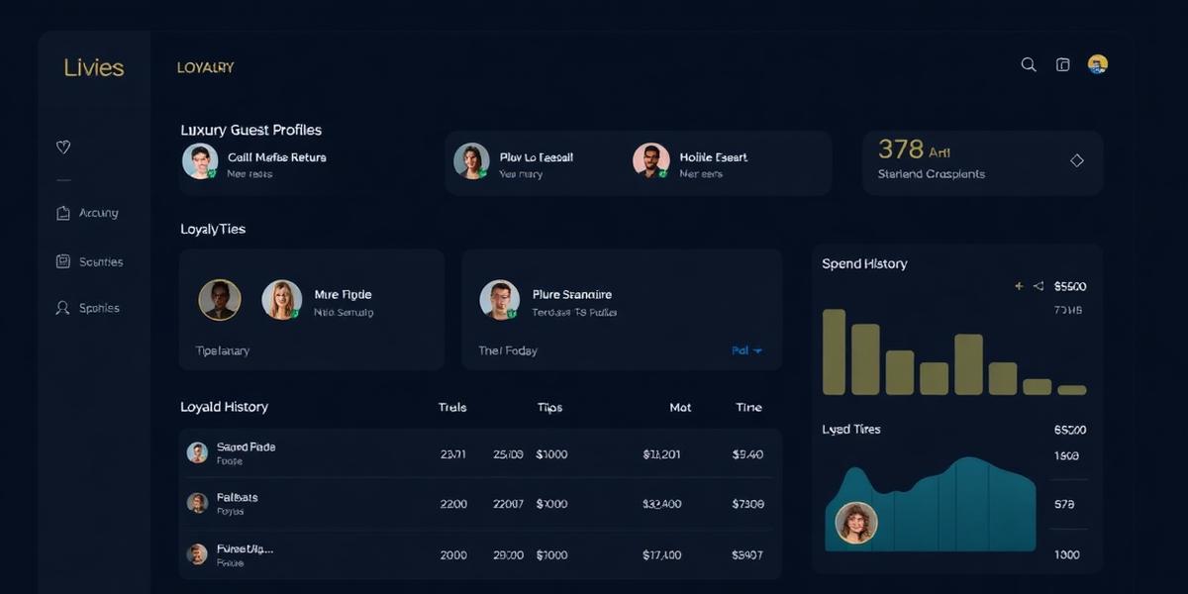Open Scunties in the sidebar
The width and height of the screenshot is (1188, 594).
(101, 261)
